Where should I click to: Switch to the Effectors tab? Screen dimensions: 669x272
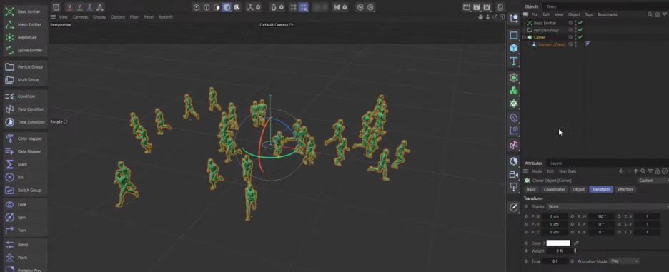(625, 189)
